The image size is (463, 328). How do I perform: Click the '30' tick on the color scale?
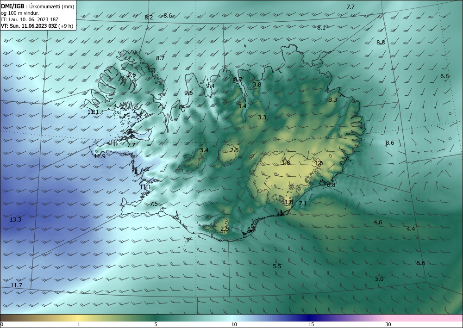click(388, 324)
